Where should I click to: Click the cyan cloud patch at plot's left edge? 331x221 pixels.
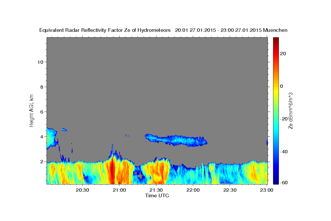(x=51, y=138)
